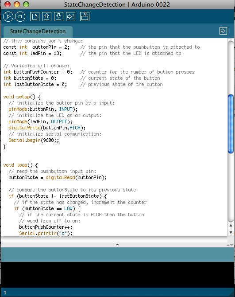The width and height of the screenshot is (235, 297).
Task: Click the yellow minimize window button
Action: (17, 4)
